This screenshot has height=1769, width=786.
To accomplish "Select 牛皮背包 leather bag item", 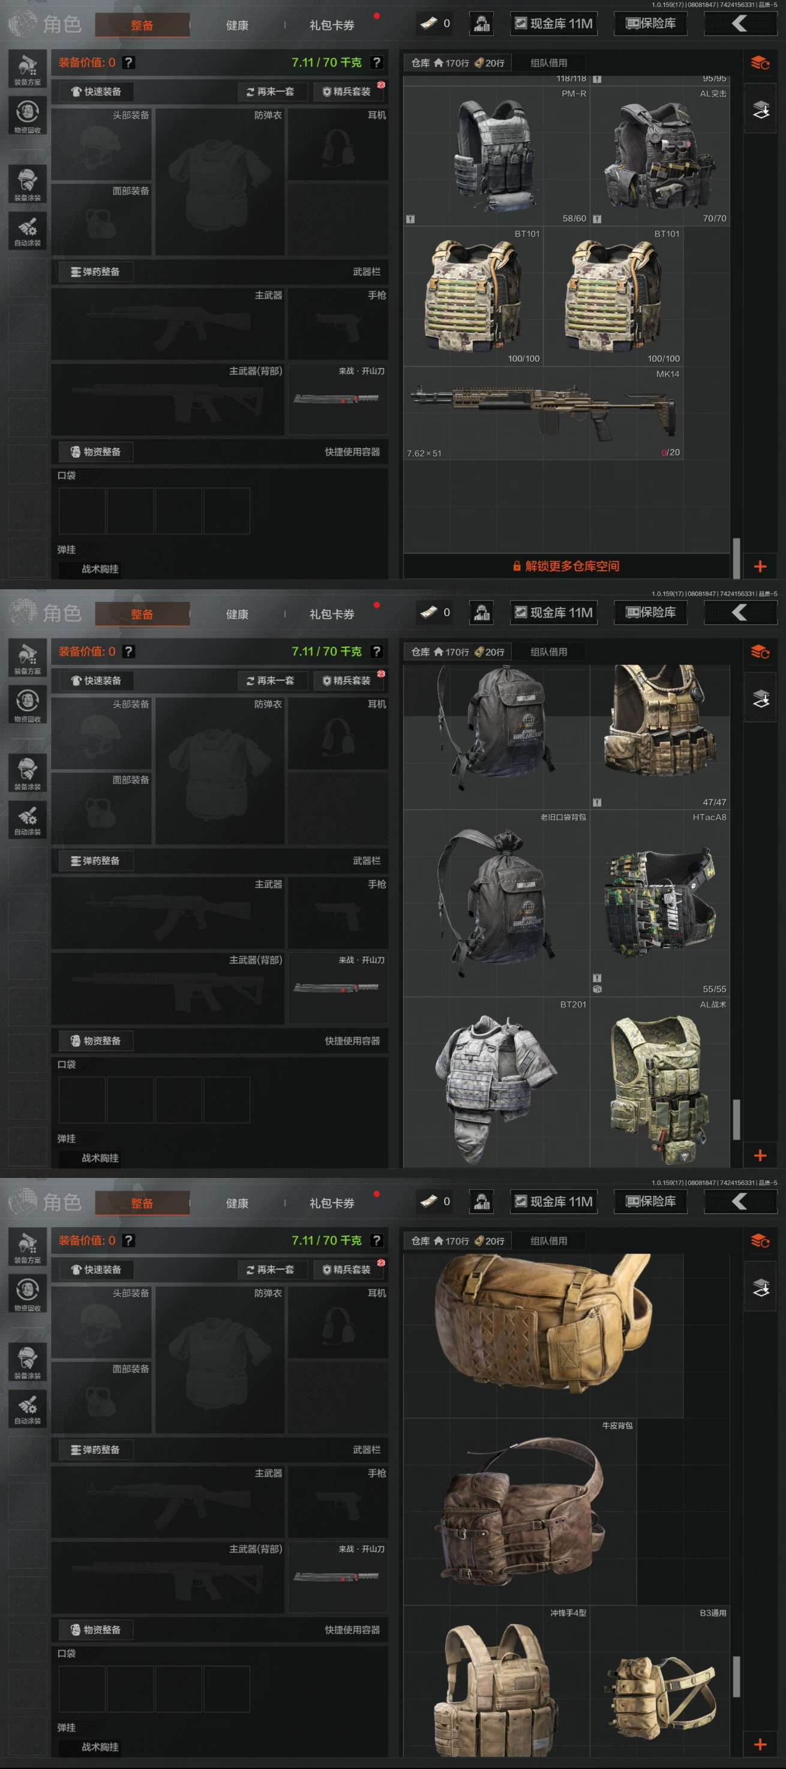I will pyautogui.click(x=520, y=1511).
